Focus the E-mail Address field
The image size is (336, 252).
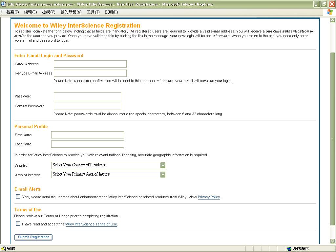point(90,64)
